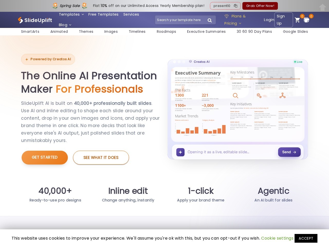Select the Animated category
This screenshot has height=246, width=329.
pyautogui.click(x=59, y=32)
